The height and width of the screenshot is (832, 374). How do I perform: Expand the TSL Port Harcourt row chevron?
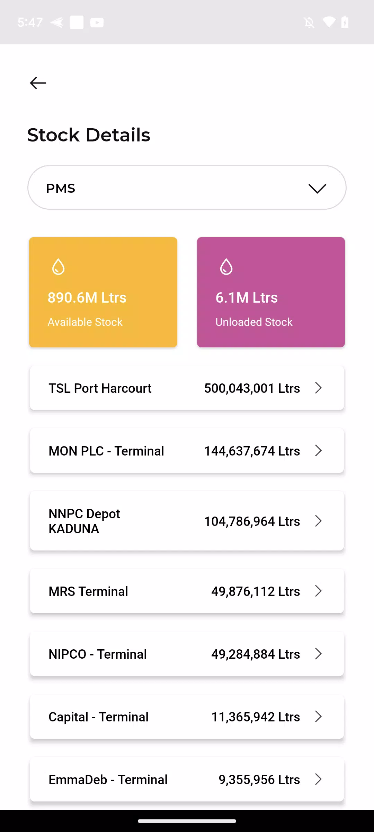318,388
